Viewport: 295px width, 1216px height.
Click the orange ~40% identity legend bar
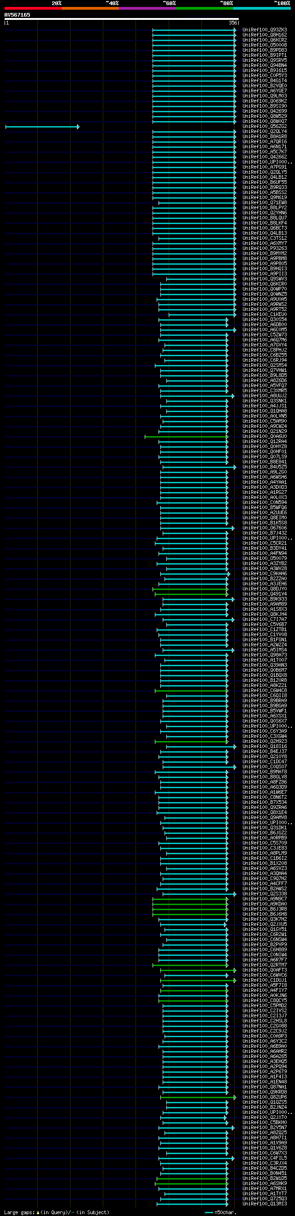(x=90, y=8)
